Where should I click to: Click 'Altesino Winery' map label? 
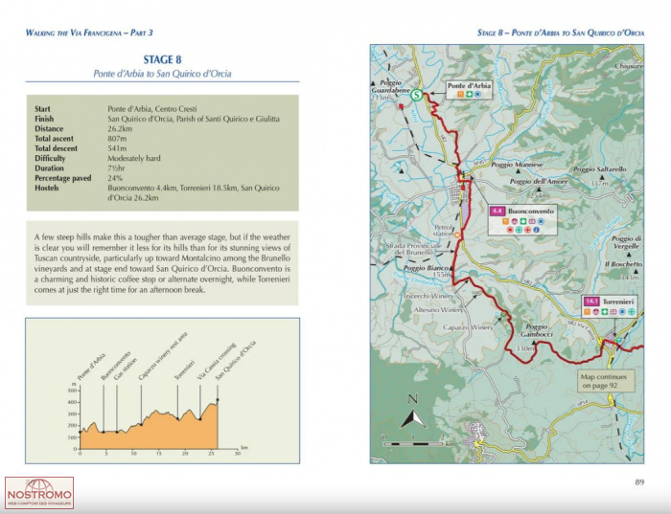tap(438, 310)
